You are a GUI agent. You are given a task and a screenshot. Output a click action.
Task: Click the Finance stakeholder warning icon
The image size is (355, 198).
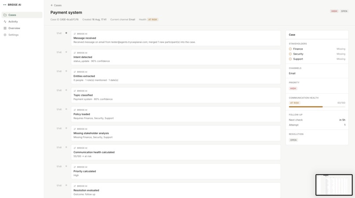pyautogui.click(x=290, y=49)
